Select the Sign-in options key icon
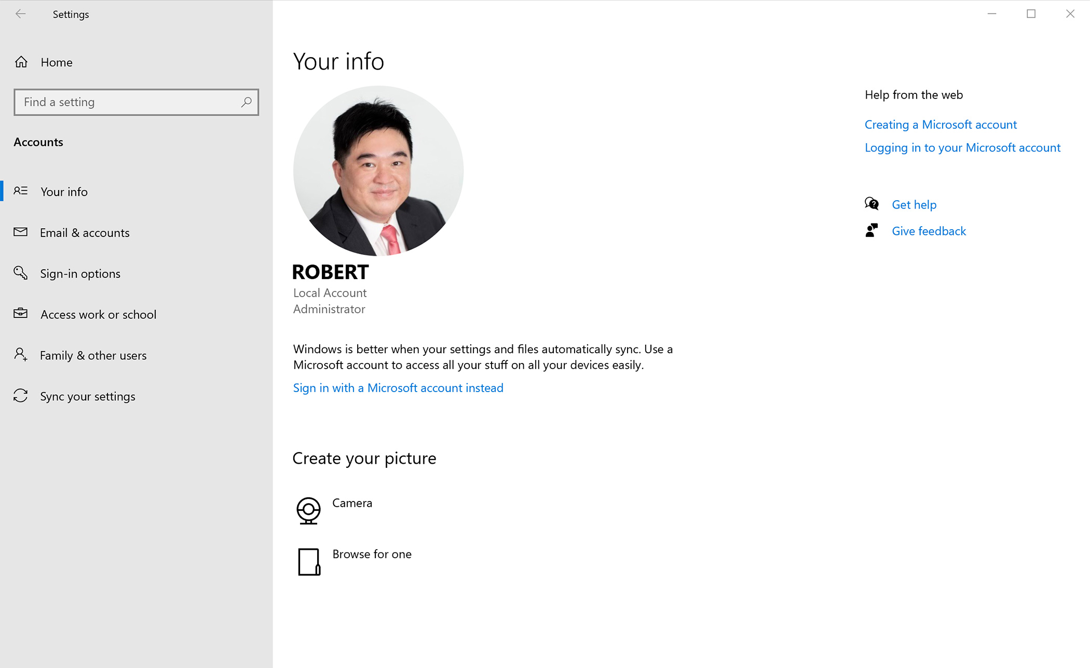Viewport: 1090px width, 668px height. coord(21,273)
